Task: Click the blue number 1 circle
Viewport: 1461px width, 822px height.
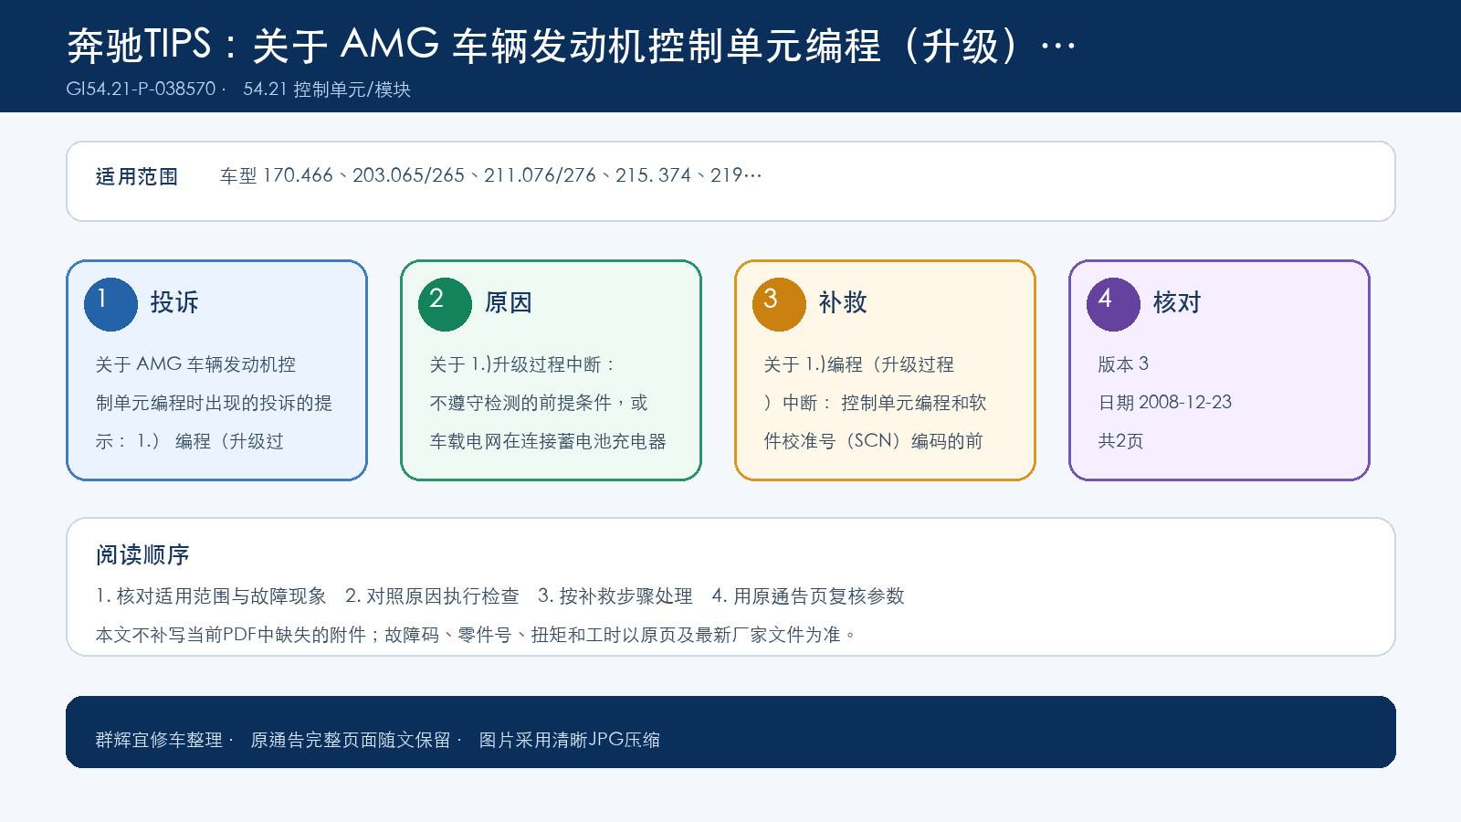Action: [x=110, y=304]
